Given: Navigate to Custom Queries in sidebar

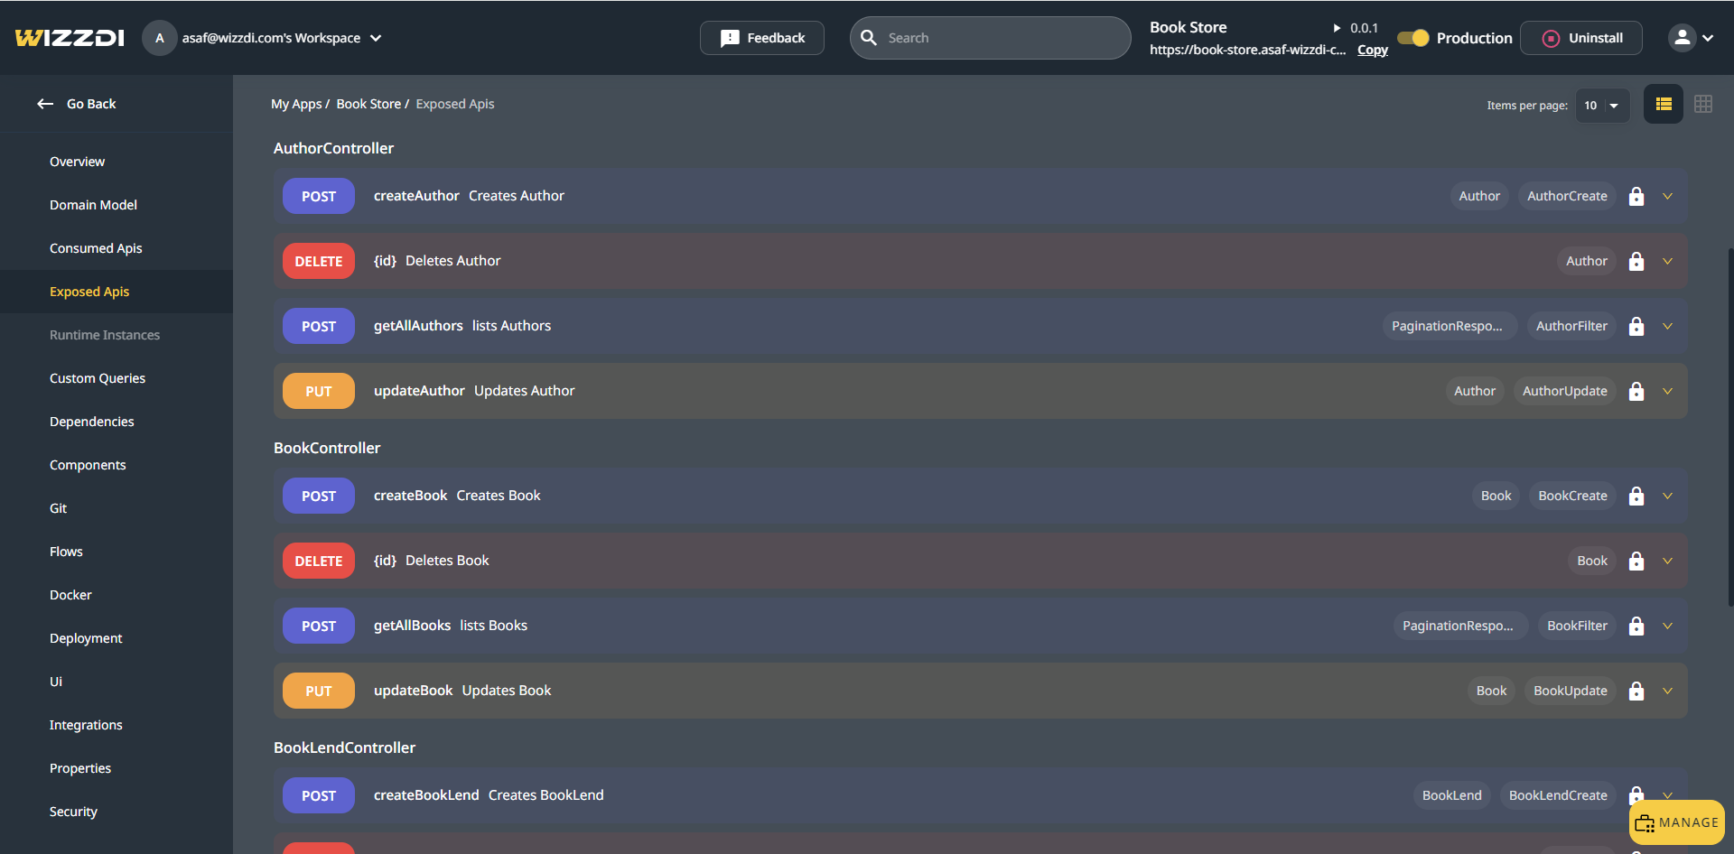Looking at the screenshot, I should 98,378.
